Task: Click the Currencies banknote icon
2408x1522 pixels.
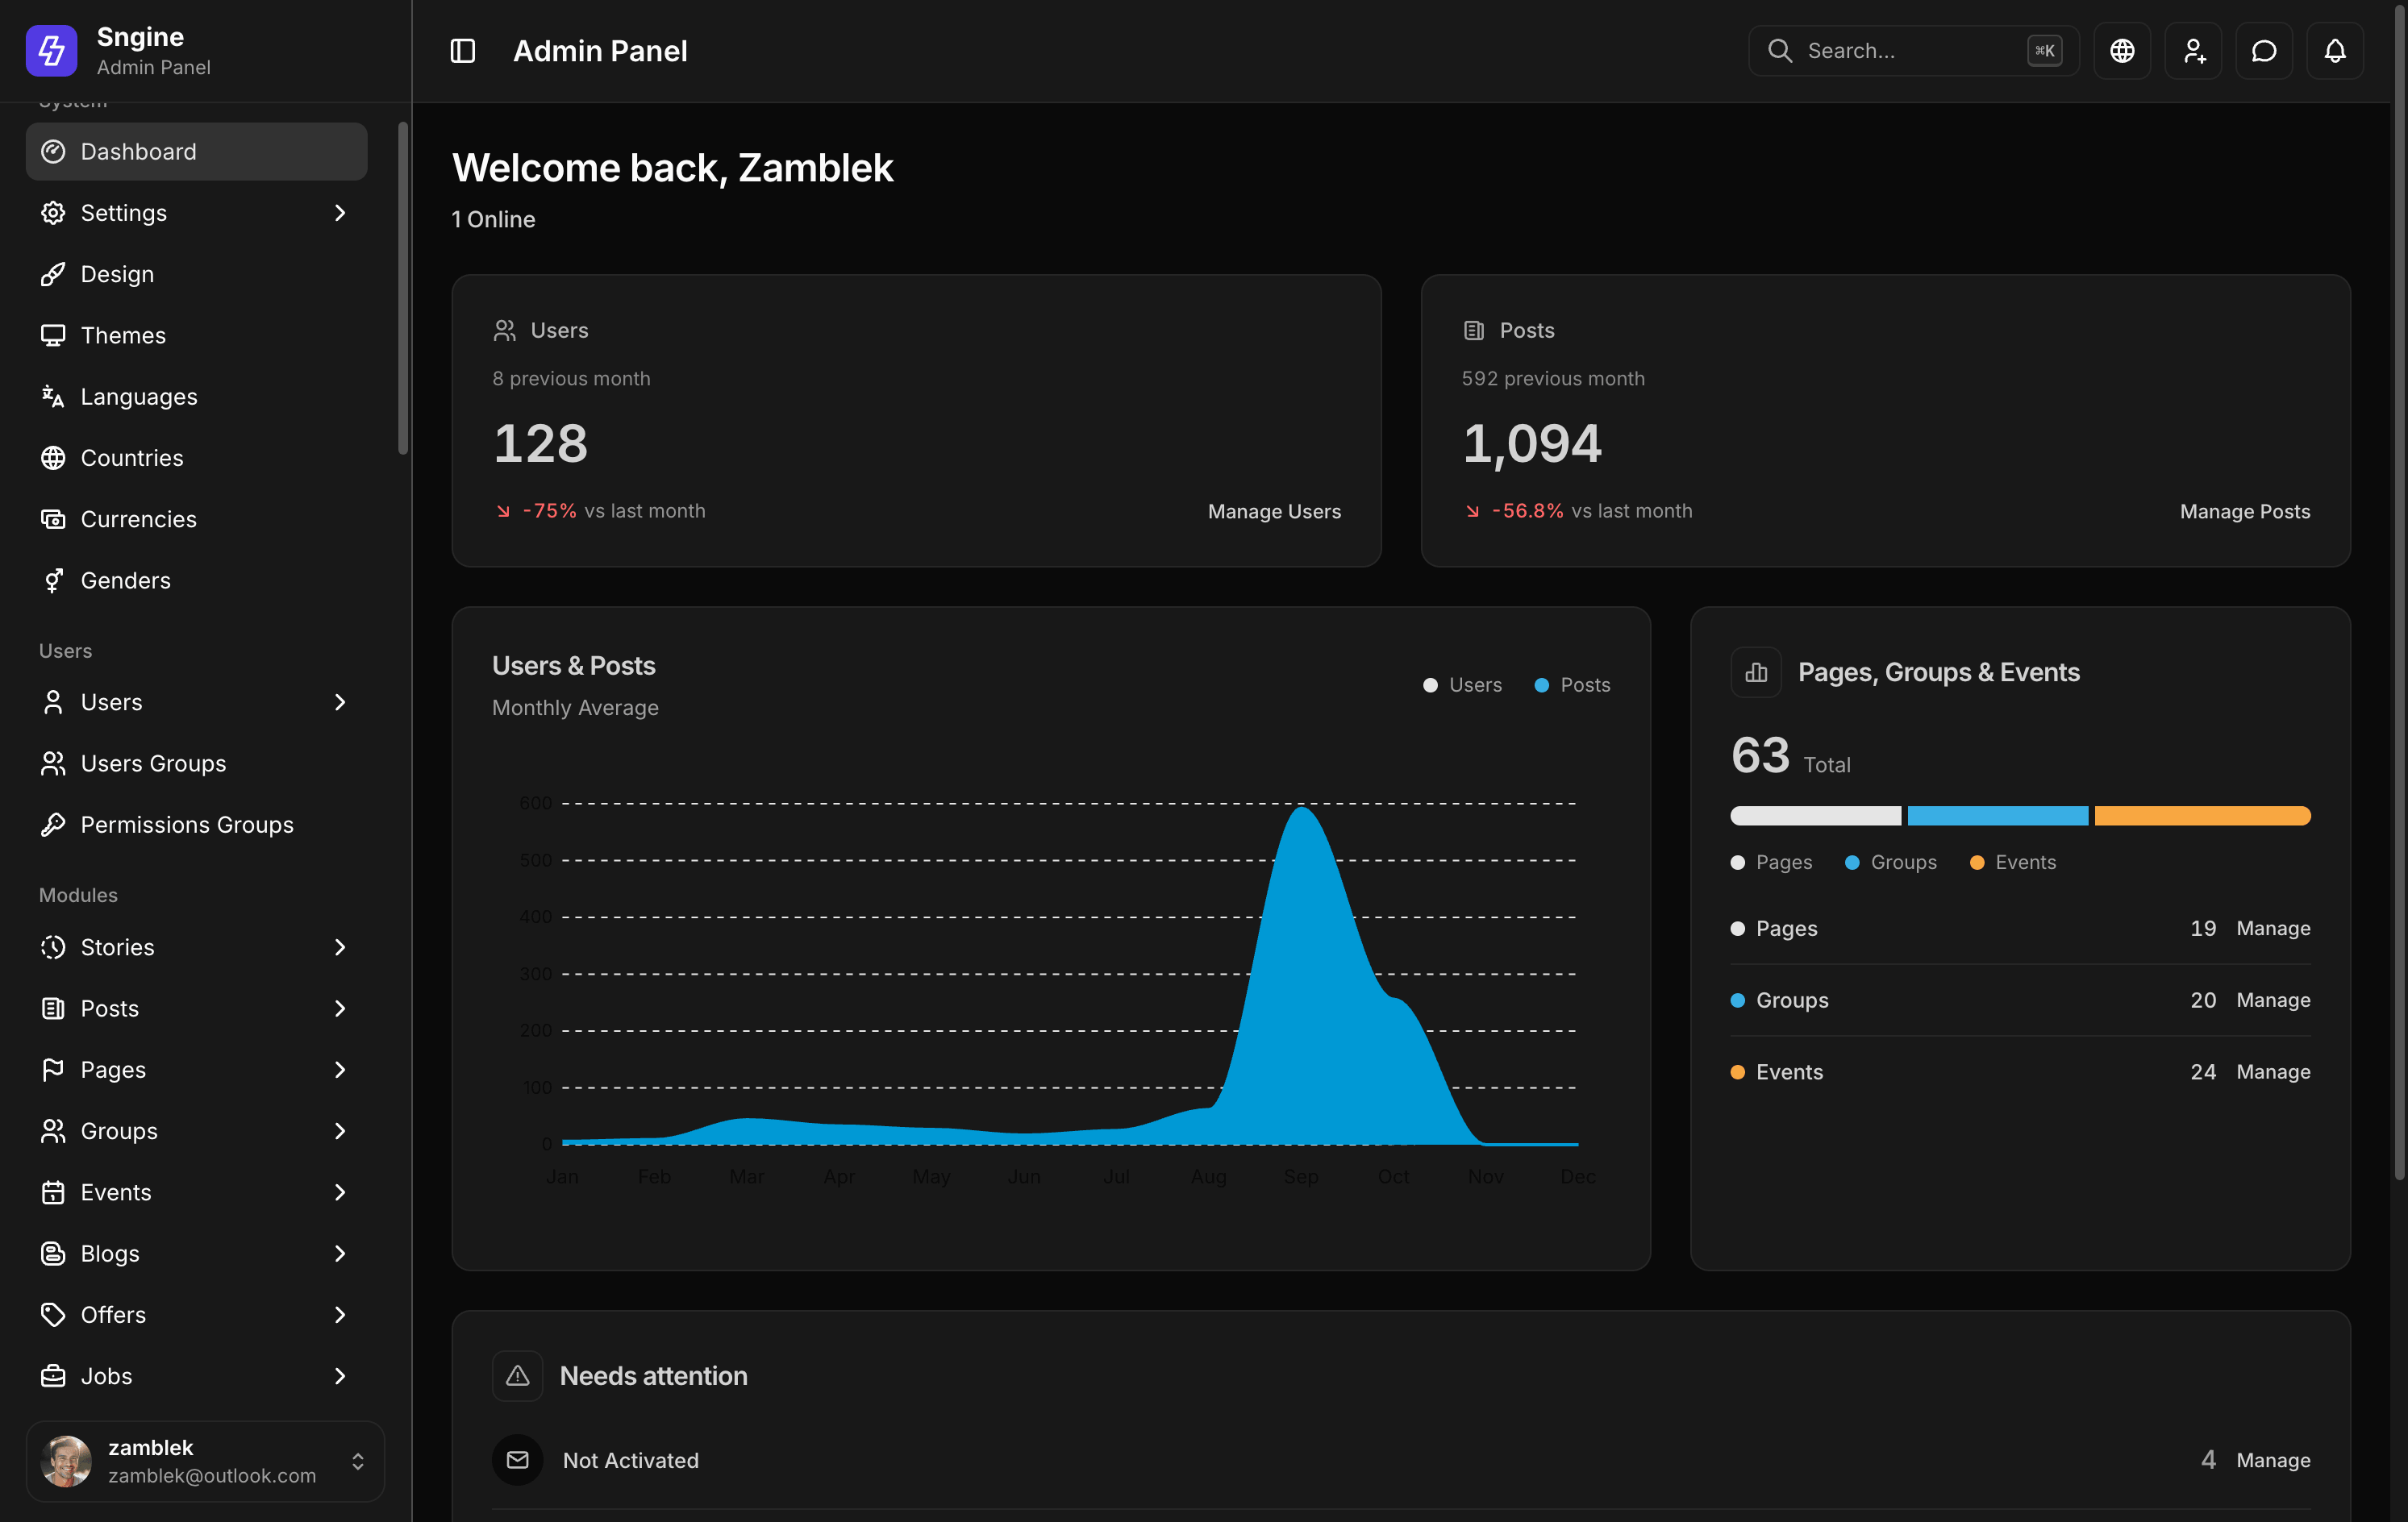Action: [x=53, y=518]
